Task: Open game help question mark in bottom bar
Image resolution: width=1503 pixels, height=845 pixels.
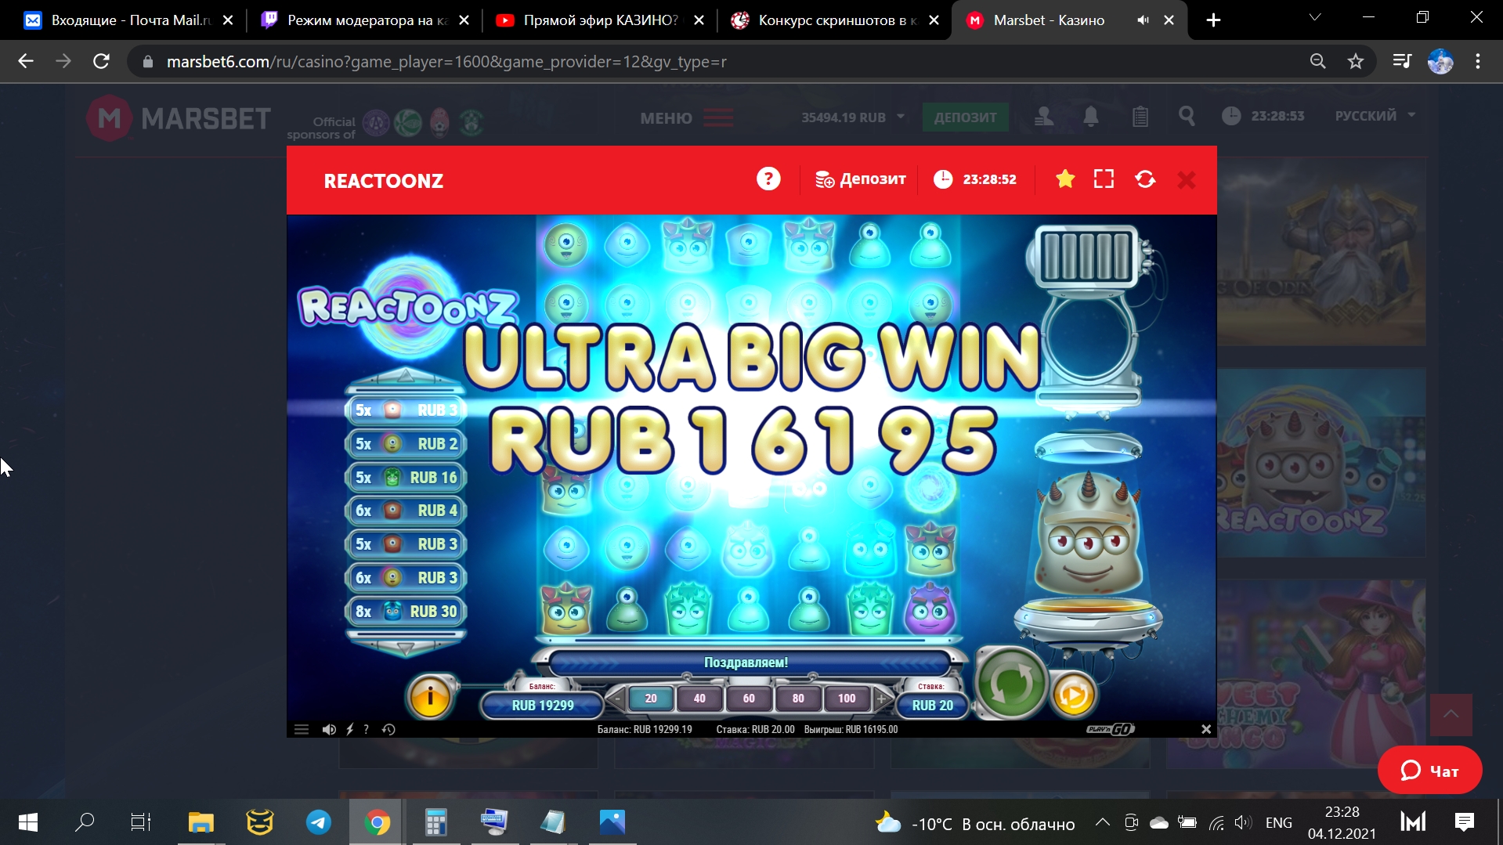Action: 366,729
